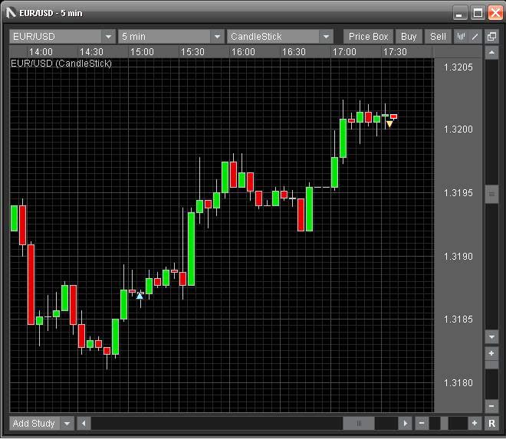The height and width of the screenshot is (439, 506).
Task: Click the Buy button
Action: point(409,36)
